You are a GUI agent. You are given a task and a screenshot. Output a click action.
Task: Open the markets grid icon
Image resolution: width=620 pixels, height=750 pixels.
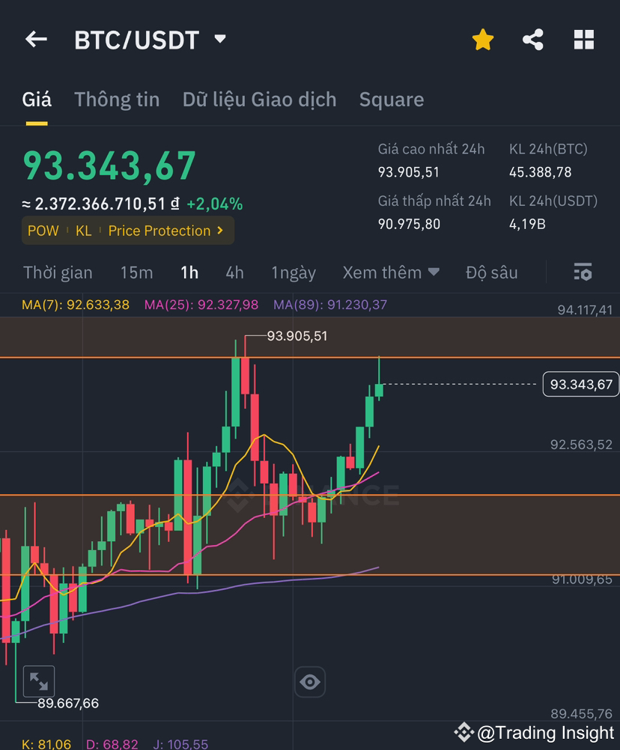click(583, 40)
